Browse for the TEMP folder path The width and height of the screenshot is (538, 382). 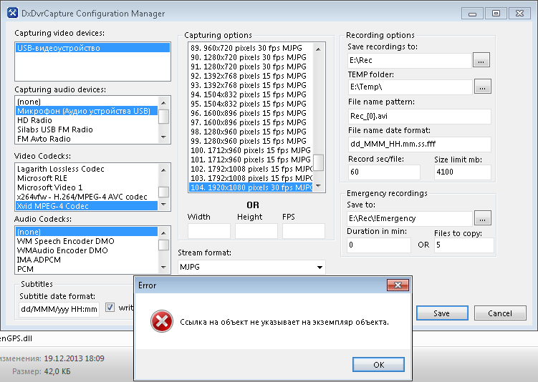[x=482, y=87]
